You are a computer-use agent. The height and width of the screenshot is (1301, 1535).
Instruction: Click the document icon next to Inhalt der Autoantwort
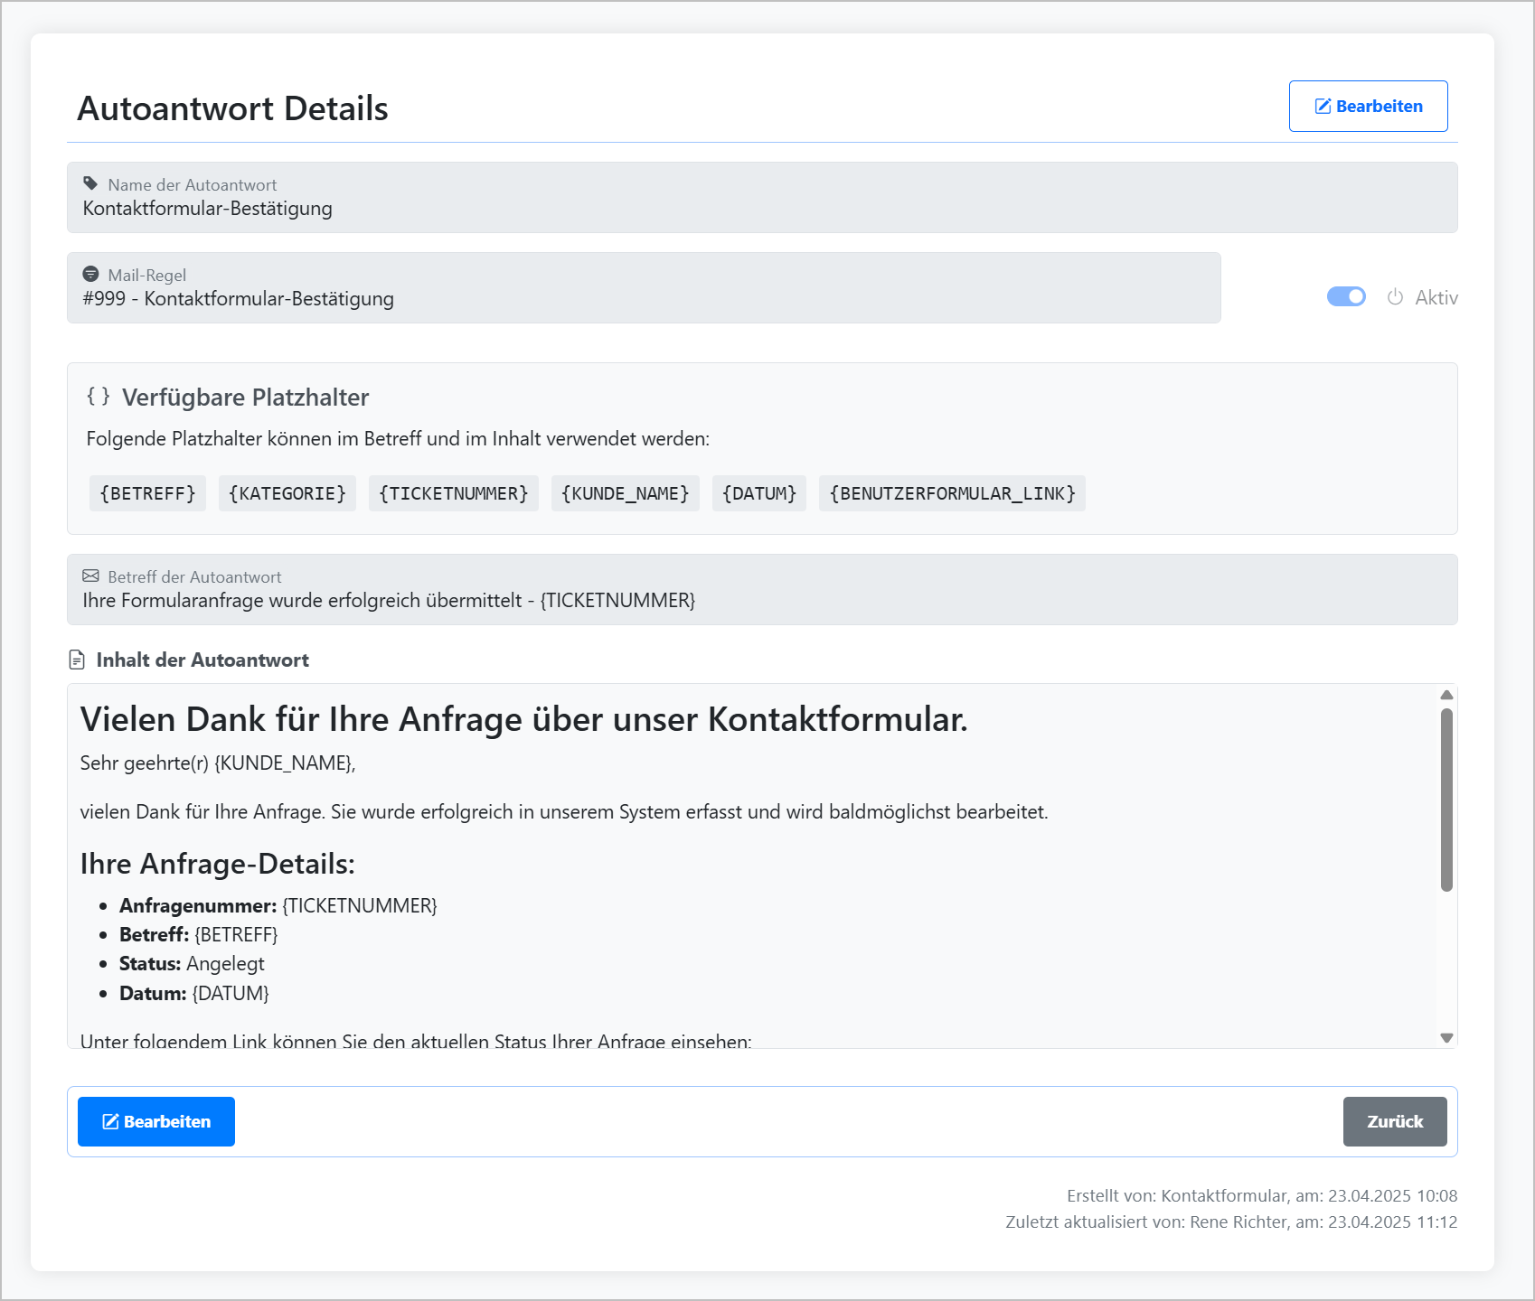tap(77, 660)
